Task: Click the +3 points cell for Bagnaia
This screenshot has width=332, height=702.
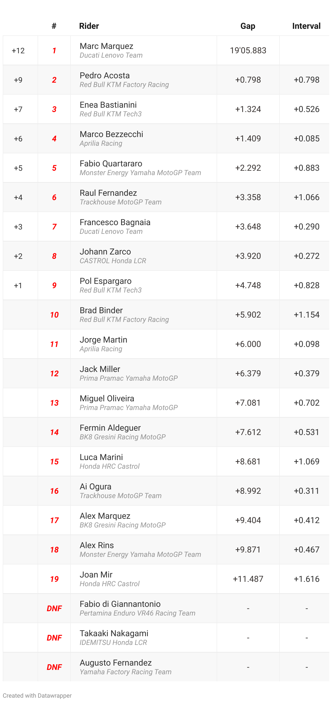Action: pos(18,227)
